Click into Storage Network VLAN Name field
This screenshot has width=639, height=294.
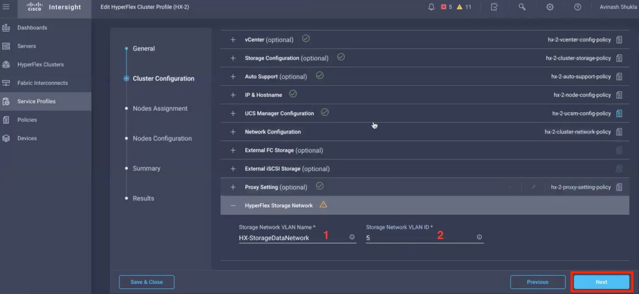298,238
